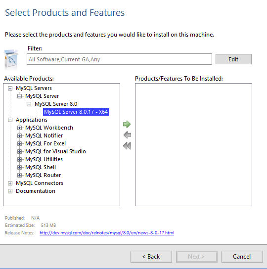
Task: Select the MySQL Router tree item
Action: [x=43, y=175]
